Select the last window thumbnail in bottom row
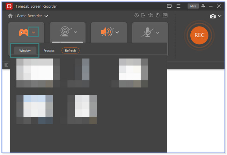Image resolution: width=227 pixels, height=155 pixels. (82, 109)
